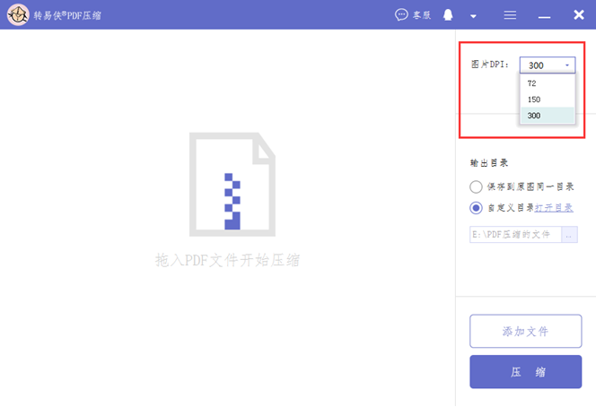Click the QQ penguin icon
The width and height of the screenshot is (596, 407).
448,15
